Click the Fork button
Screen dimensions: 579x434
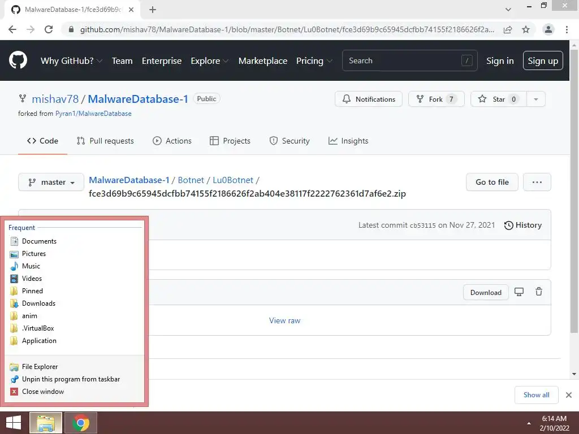point(436,99)
